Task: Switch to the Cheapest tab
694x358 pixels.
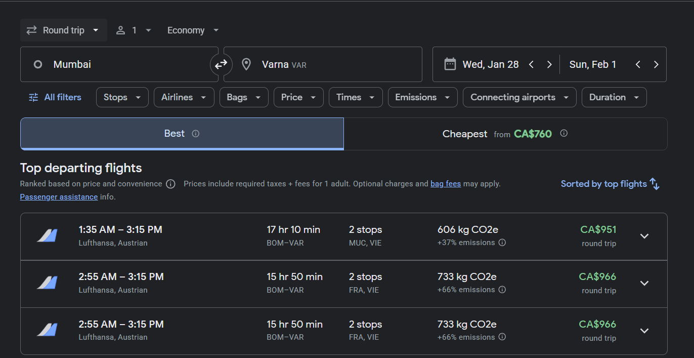Action: tap(505, 134)
